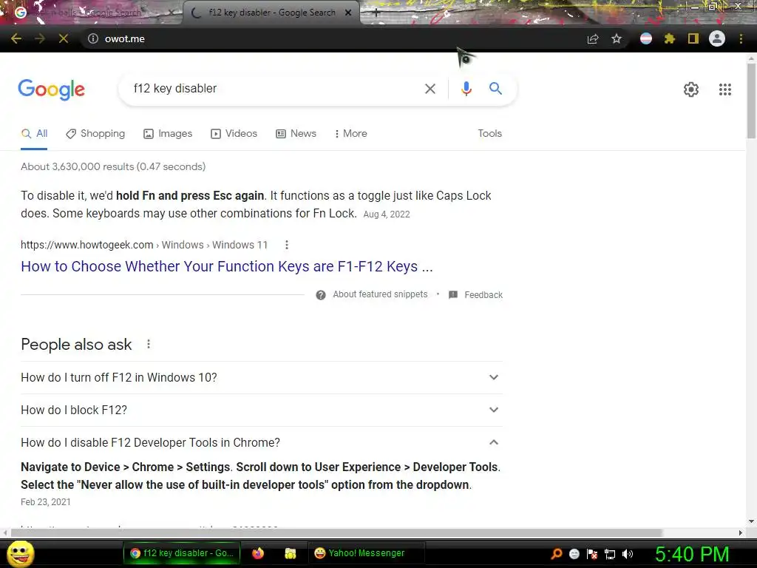Open Google quick settings gear
This screenshot has height=568, width=757.
coord(691,89)
